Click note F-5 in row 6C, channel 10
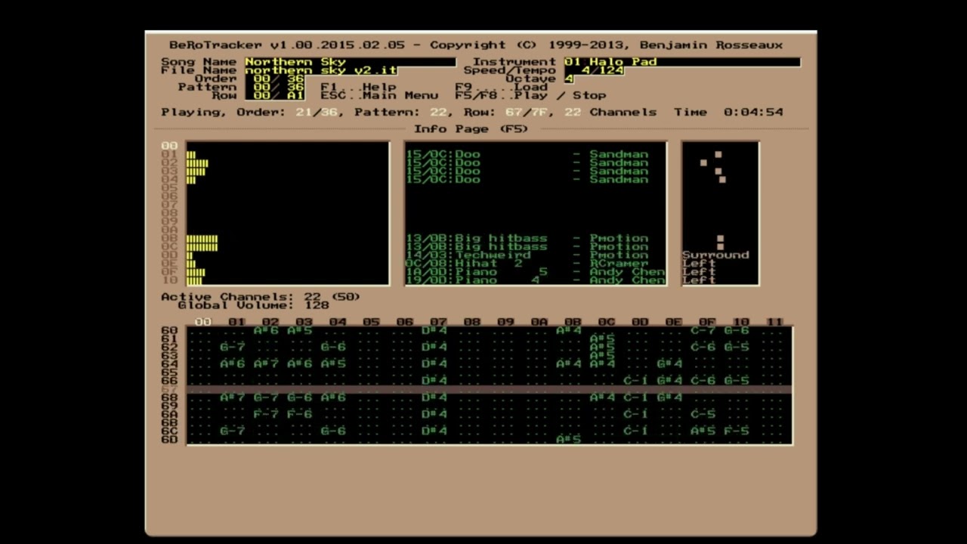967x544 pixels. [x=737, y=431]
